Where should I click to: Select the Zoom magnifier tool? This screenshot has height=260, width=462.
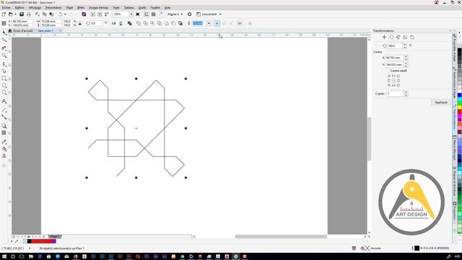click(4, 56)
